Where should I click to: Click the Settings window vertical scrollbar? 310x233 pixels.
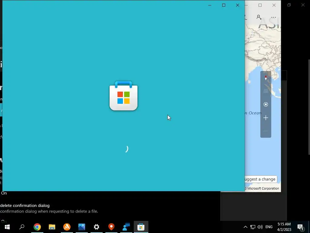tap(309, 107)
